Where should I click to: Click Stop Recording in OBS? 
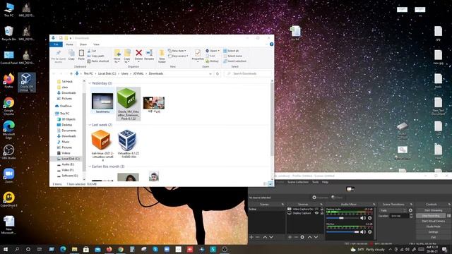point(431,216)
